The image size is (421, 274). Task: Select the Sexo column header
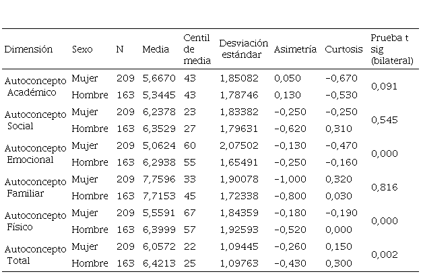[x=82, y=50]
